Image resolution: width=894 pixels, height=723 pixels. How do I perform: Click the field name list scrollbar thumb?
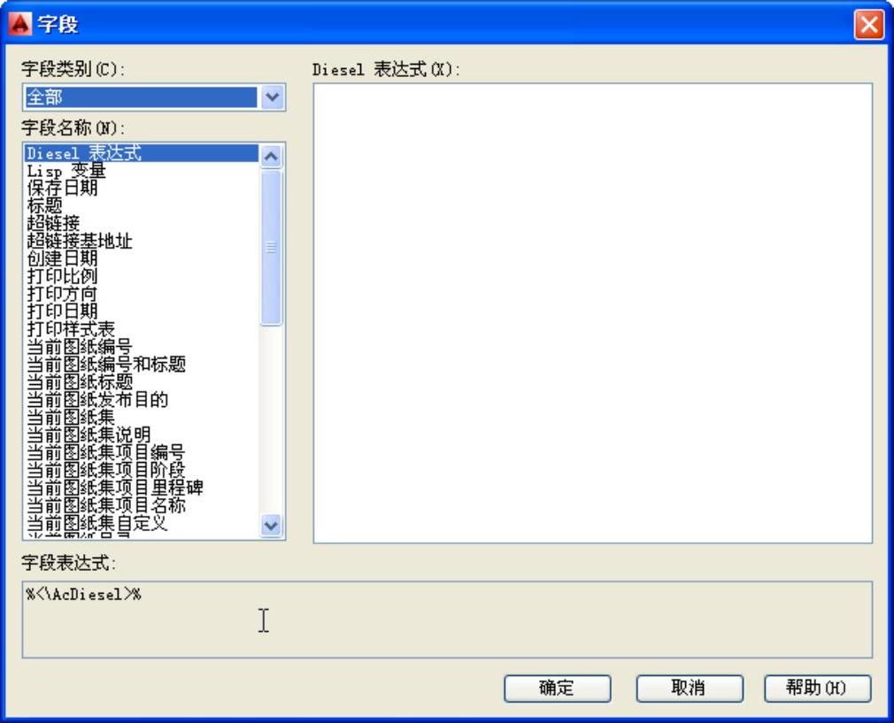272,247
